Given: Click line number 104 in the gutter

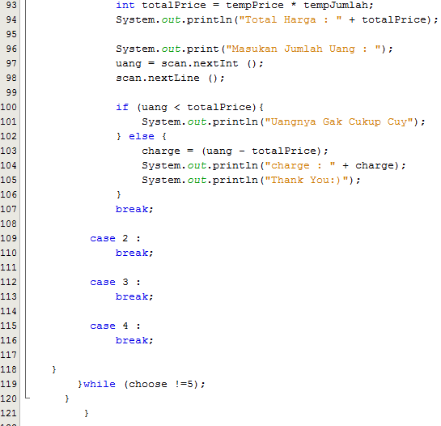Looking at the screenshot, I should point(8,165).
